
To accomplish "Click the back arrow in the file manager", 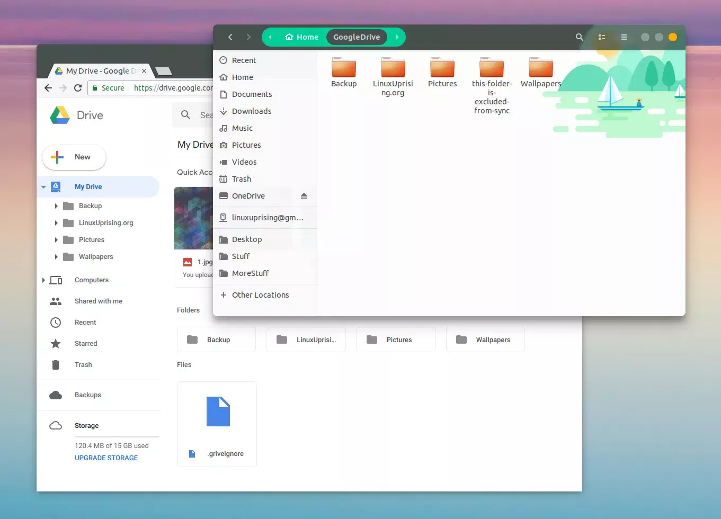I will click(230, 37).
